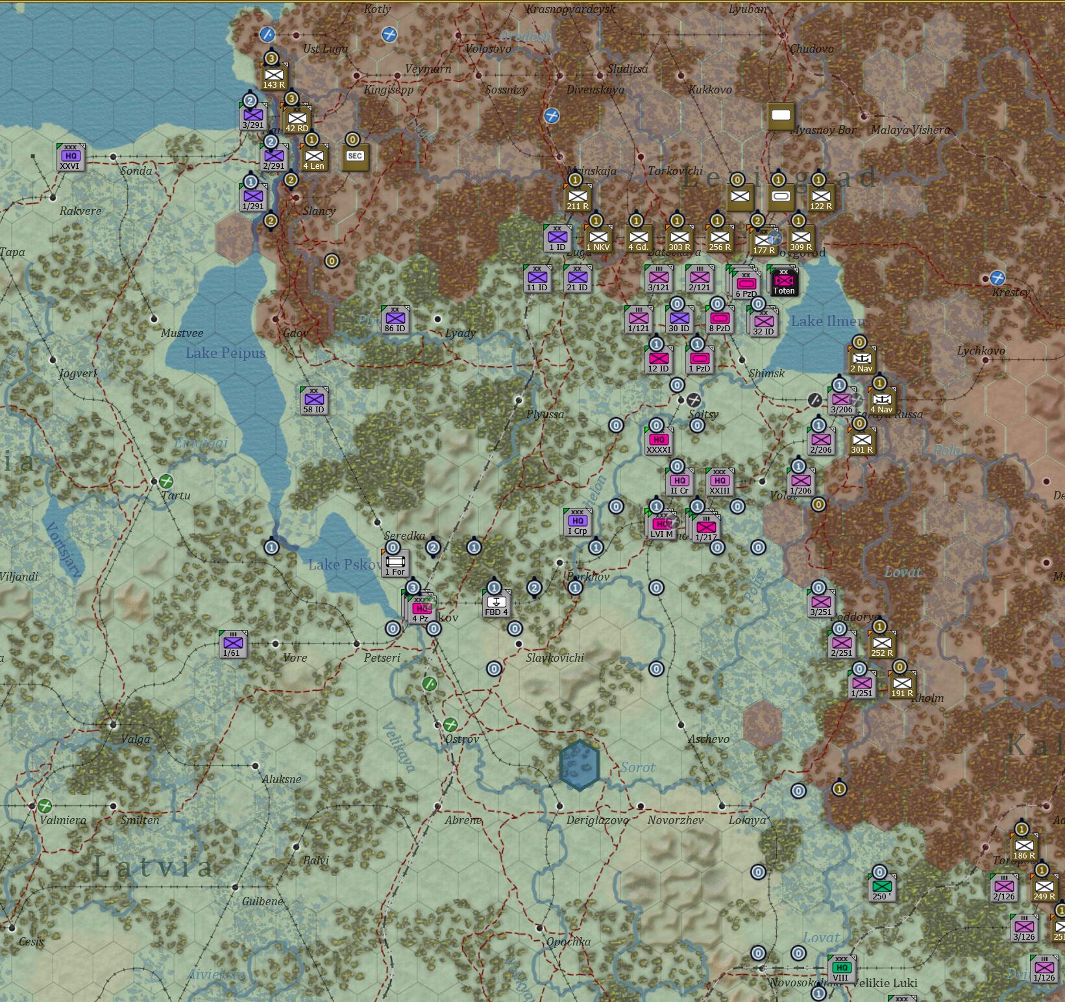The height and width of the screenshot is (1002, 1065).
Task: Pick the 2/291 regiment counter
Action: click(x=274, y=157)
